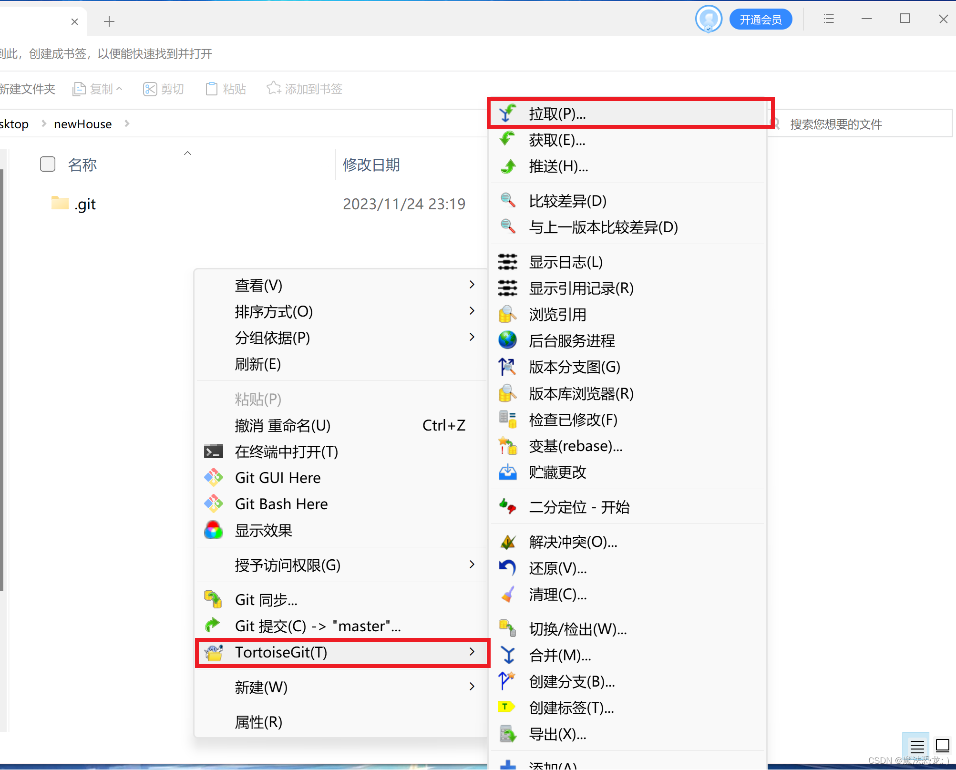Click the Git Bash Here icon
Image resolution: width=956 pixels, height=770 pixels.
click(214, 504)
